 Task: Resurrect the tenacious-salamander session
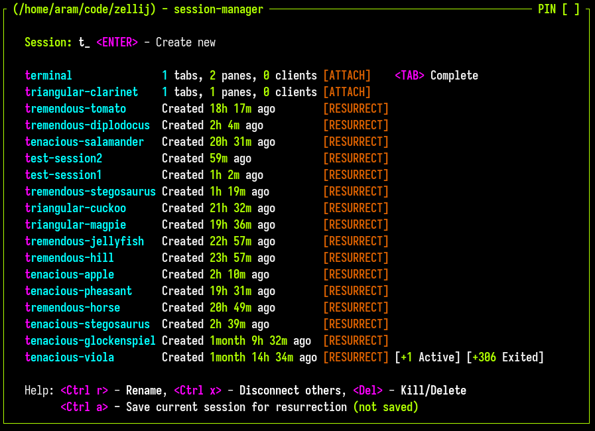356,141
